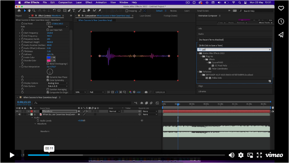Click Vimeo watch later clock icon
The height and width of the screenshot is (163, 289).
tap(281, 21)
